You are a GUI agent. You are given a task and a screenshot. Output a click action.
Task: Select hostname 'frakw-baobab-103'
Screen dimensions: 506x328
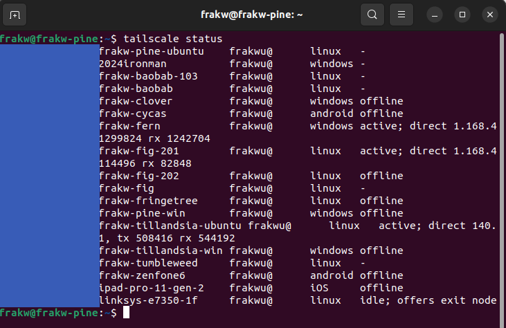pos(148,76)
